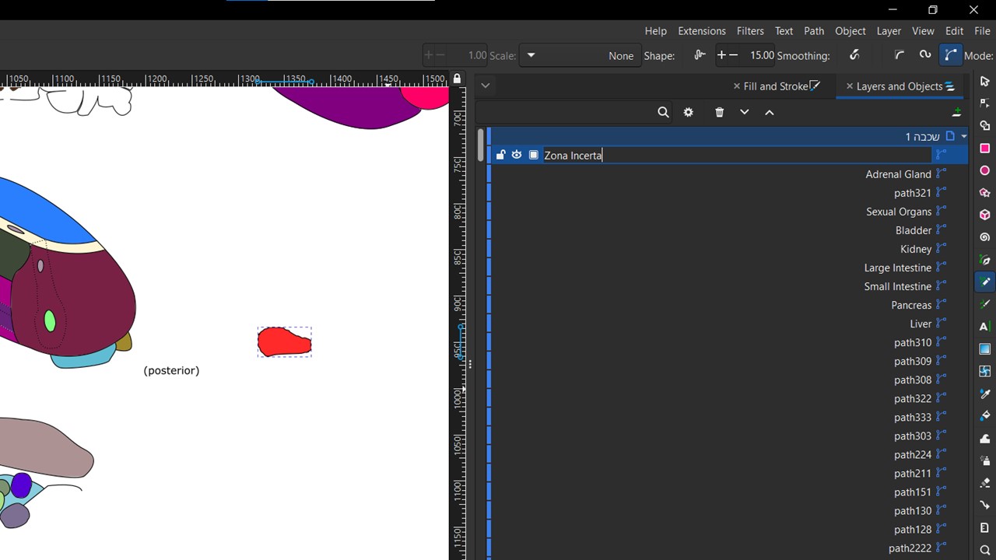
Task: Select the Selector arrow tool
Action: (984, 82)
